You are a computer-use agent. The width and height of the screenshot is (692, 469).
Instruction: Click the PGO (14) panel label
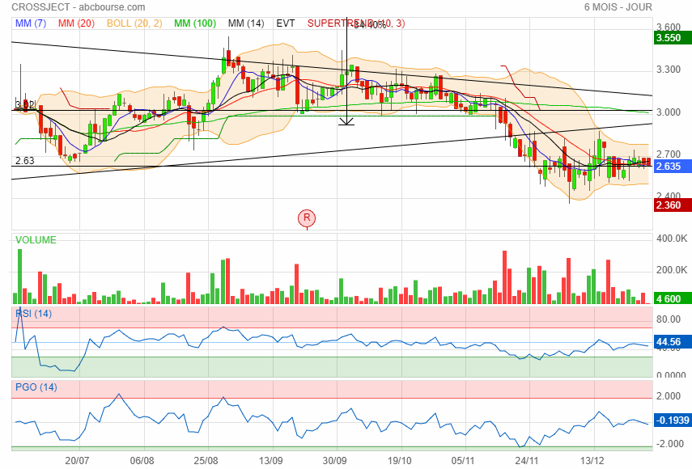[36, 387]
